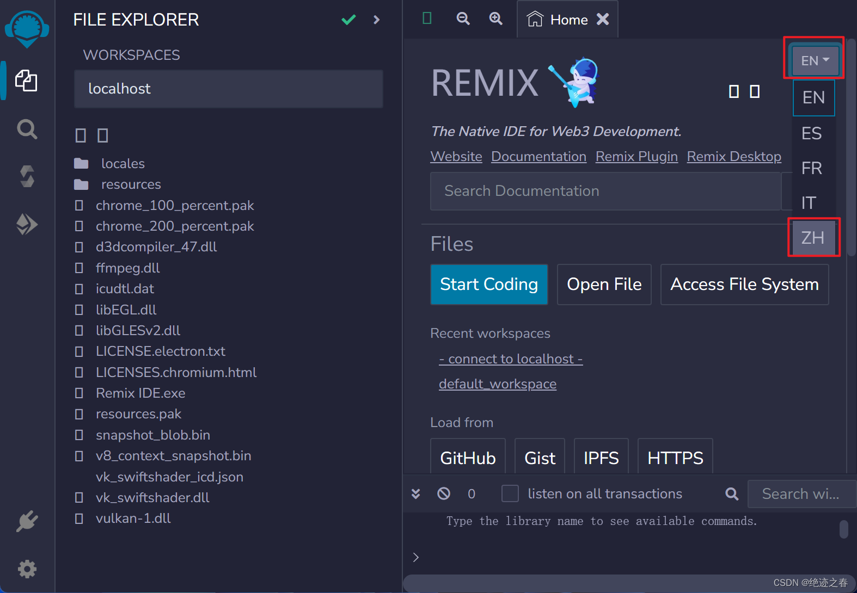Open the Solidity compiler sidebar icon
The width and height of the screenshot is (857, 593).
point(27,176)
